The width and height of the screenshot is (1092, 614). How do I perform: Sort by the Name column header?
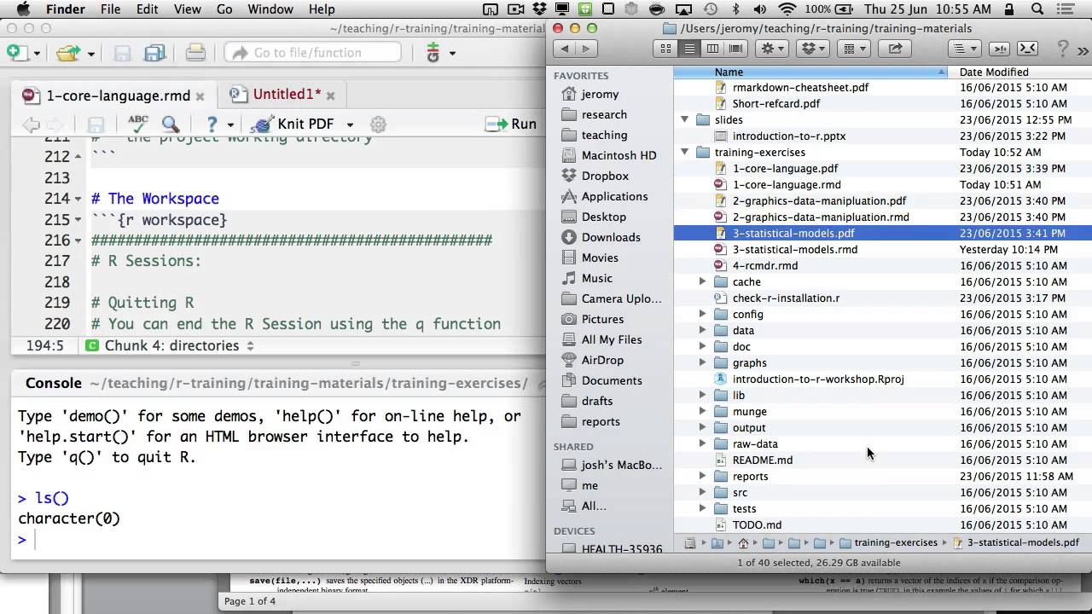[x=810, y=72]
